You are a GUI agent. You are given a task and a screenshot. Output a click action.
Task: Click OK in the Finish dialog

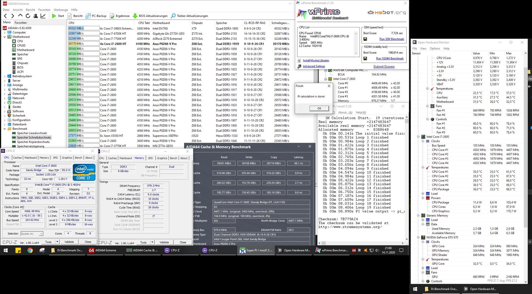(x=319, y=108)
